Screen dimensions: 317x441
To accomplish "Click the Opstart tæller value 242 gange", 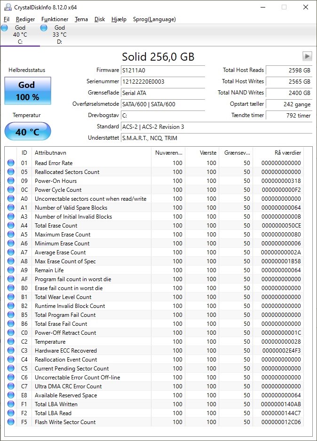I will (x=289, y=104).
